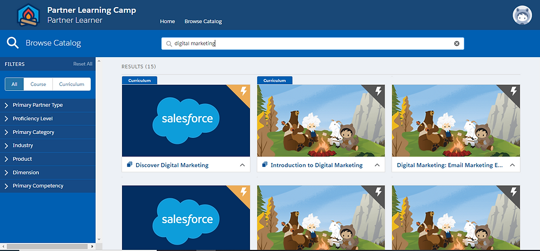Expand Primary Competency filter

click(48, 186)
